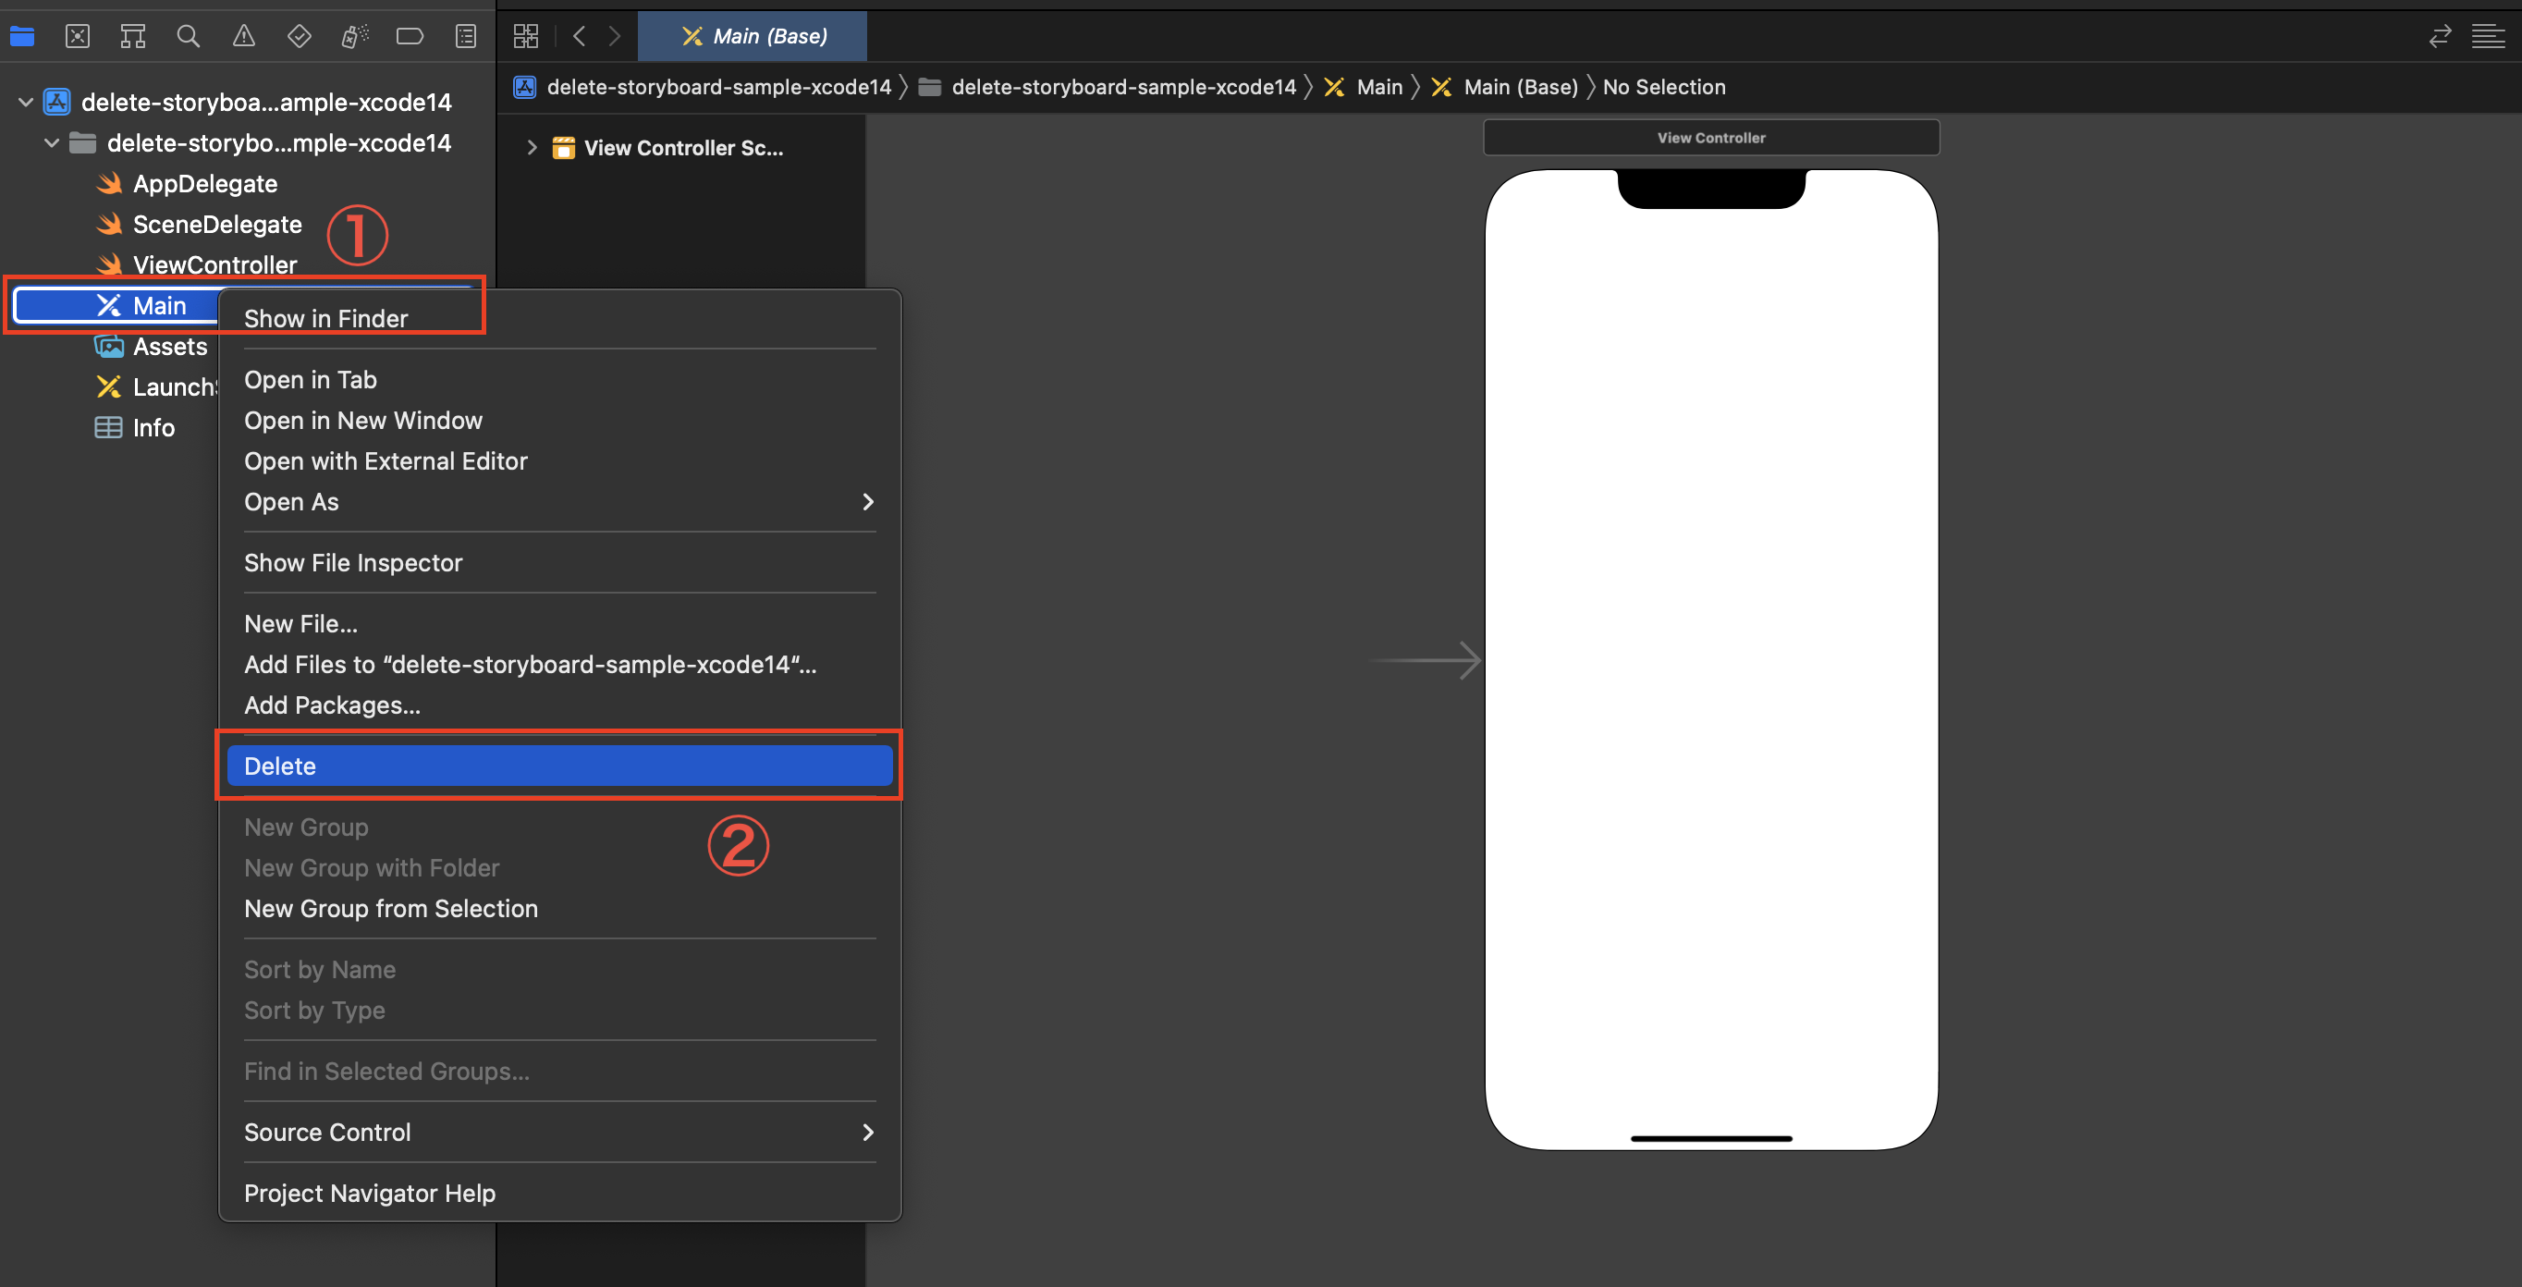2522x1287 pixels.
Task: Click the related items grid icon
Action: (526, 36)
